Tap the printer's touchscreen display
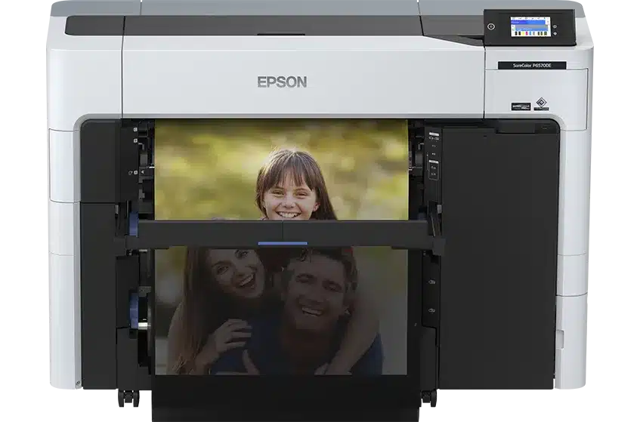This screenshot has width=640, height=422. tap(530, 26)
